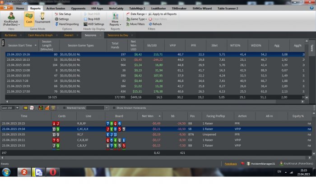Open Site Setup options

[x=63, y=14]
